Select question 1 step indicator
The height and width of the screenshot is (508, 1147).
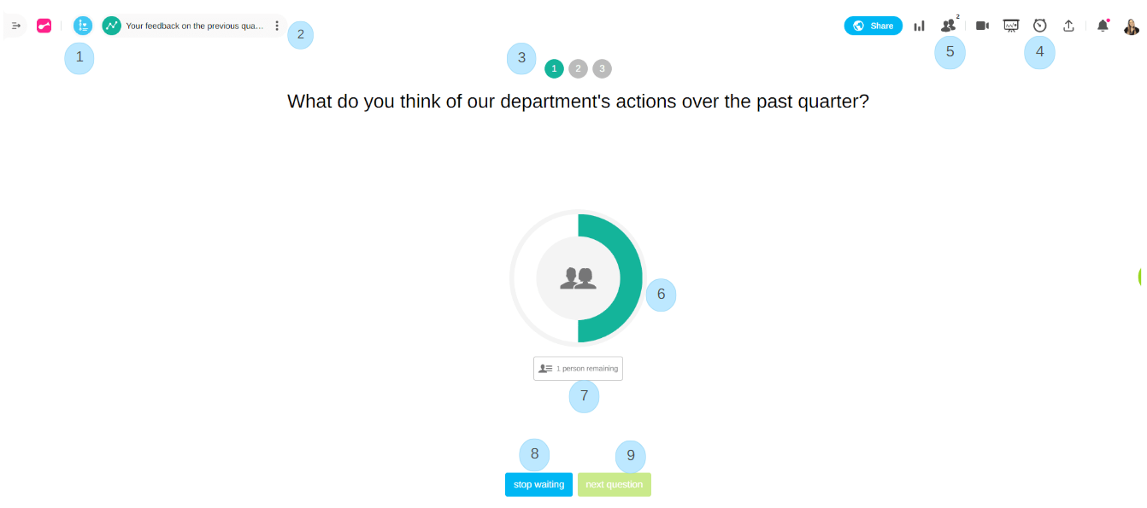pyautogui.click(x=554, y=68)
